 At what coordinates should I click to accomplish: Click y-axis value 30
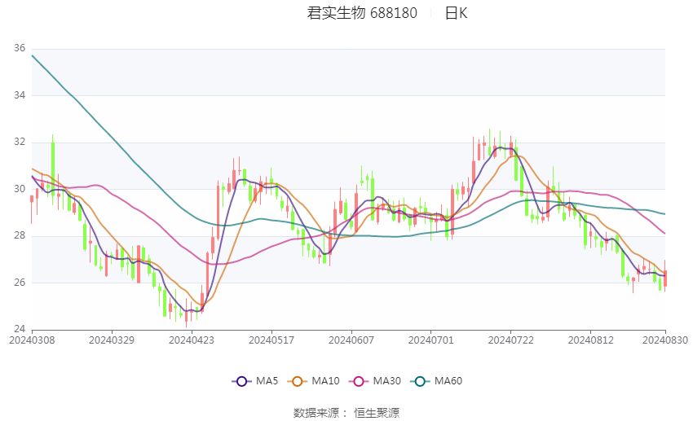coord(20,189)
